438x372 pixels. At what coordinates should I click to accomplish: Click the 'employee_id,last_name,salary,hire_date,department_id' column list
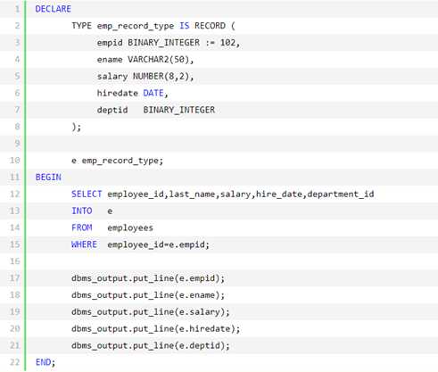(x=241, y=194)
